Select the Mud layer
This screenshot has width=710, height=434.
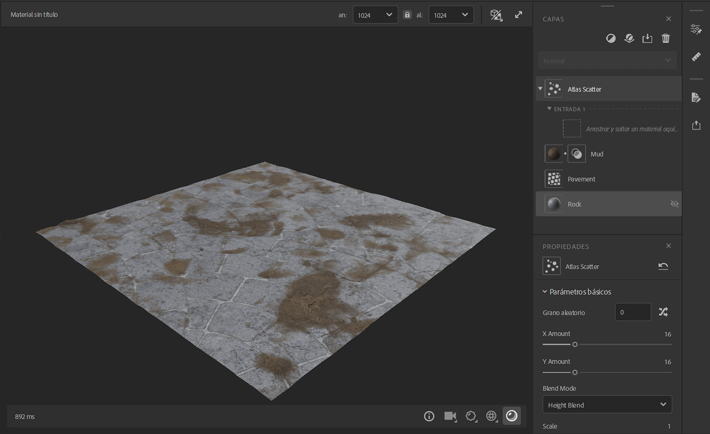tap(597, 154)
